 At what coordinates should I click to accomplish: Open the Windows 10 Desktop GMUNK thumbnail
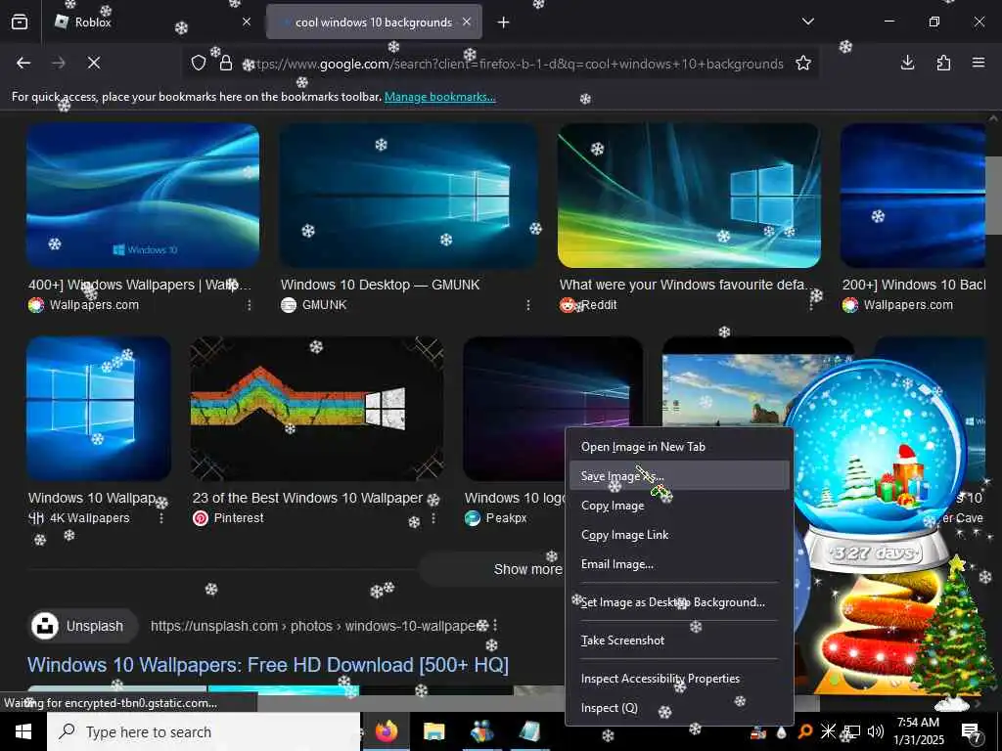click(x=408, y=196)
